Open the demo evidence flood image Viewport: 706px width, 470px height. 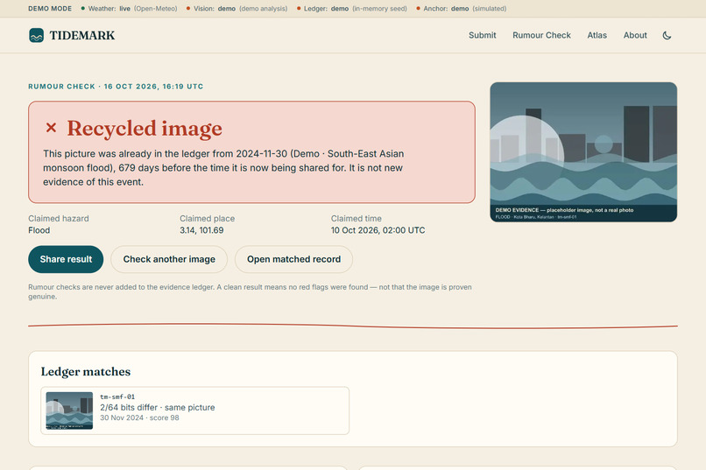(583, 152)
